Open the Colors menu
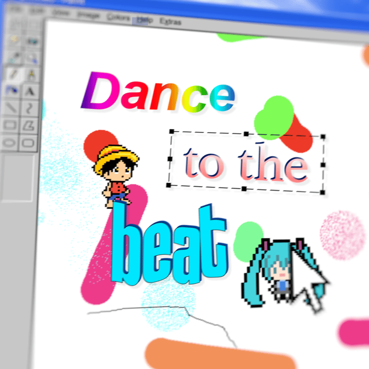 [x=118, y=17]
